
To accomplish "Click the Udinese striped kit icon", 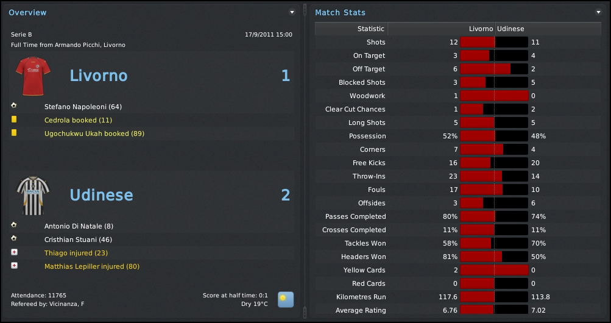I will [x=33, y=196].
